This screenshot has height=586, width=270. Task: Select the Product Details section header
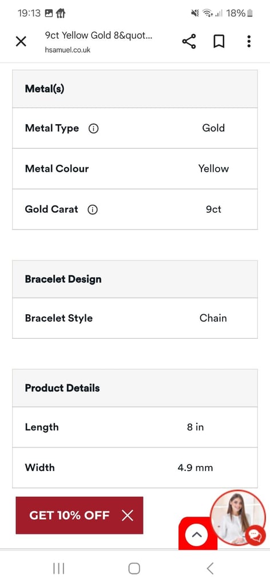pyautogui.click(x=135, y=388)
